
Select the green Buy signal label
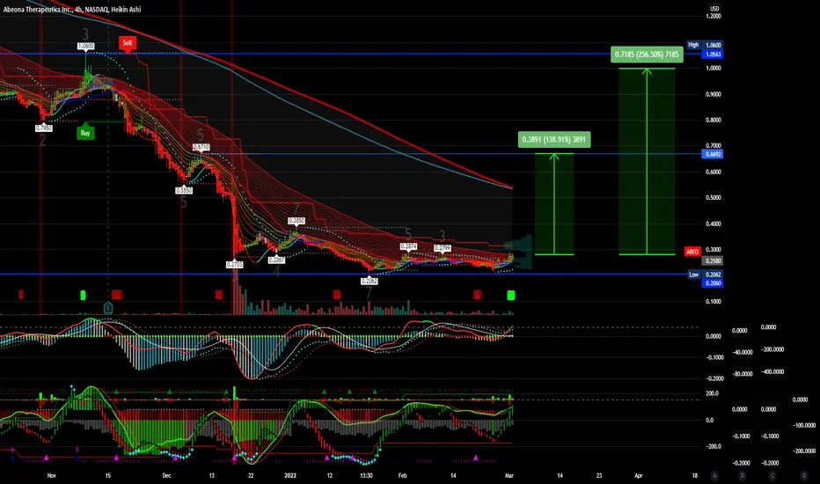pyautogui.click(x=85, y=131)
